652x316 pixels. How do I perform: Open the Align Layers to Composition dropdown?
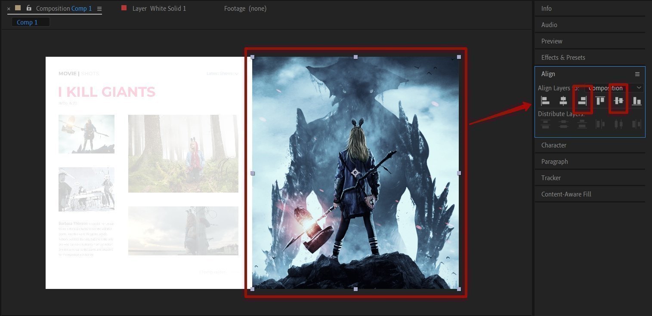tap(614, 88)
